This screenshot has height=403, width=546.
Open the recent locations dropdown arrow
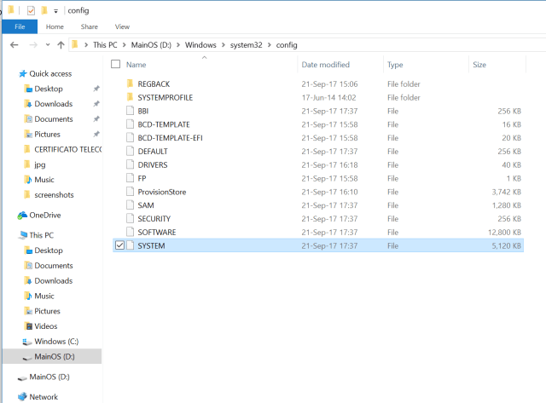[x=46, y=44]
